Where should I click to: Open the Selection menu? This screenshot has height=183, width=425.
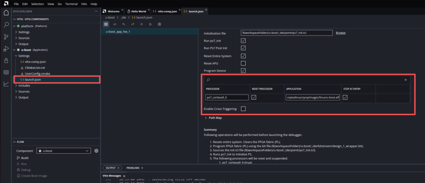click(37, 4)
